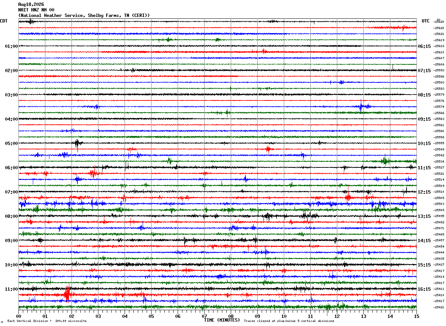Image resolution: width=446 pixels, height=326 pixels.
Task: Click the DC offset value -25620
Action: click(x=439, y=22)
